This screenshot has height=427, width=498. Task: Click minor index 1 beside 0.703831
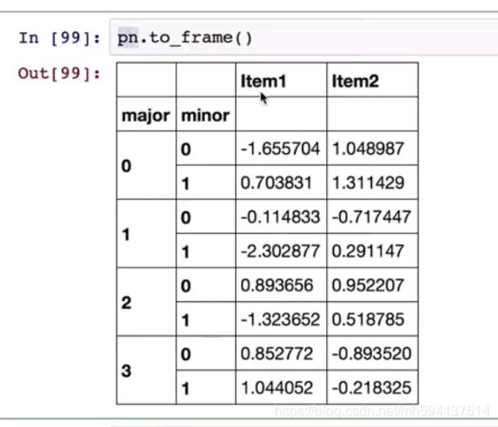click(185, 183)
